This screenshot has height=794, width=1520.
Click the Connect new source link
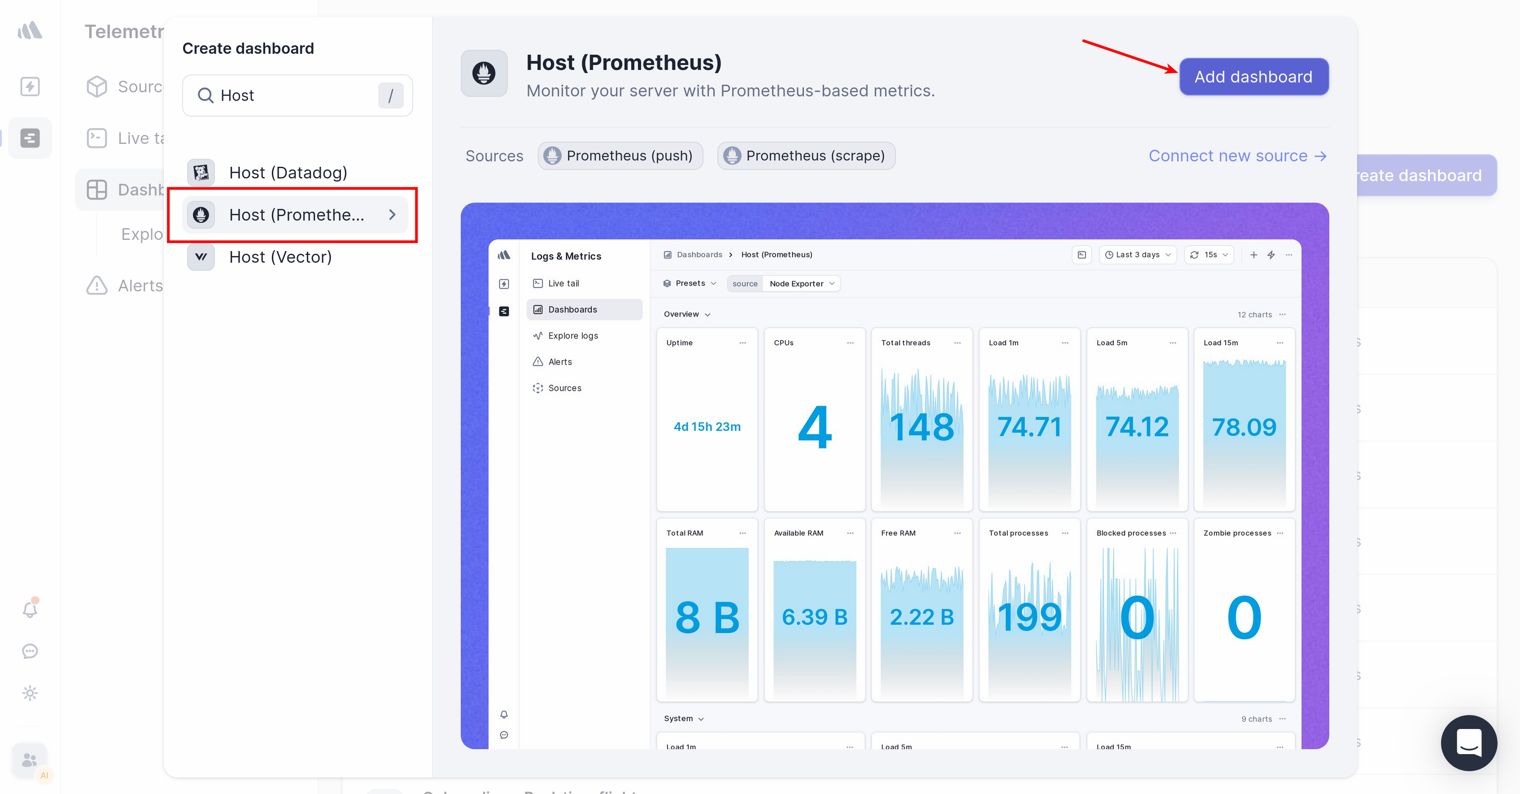tap(1237, 156)
